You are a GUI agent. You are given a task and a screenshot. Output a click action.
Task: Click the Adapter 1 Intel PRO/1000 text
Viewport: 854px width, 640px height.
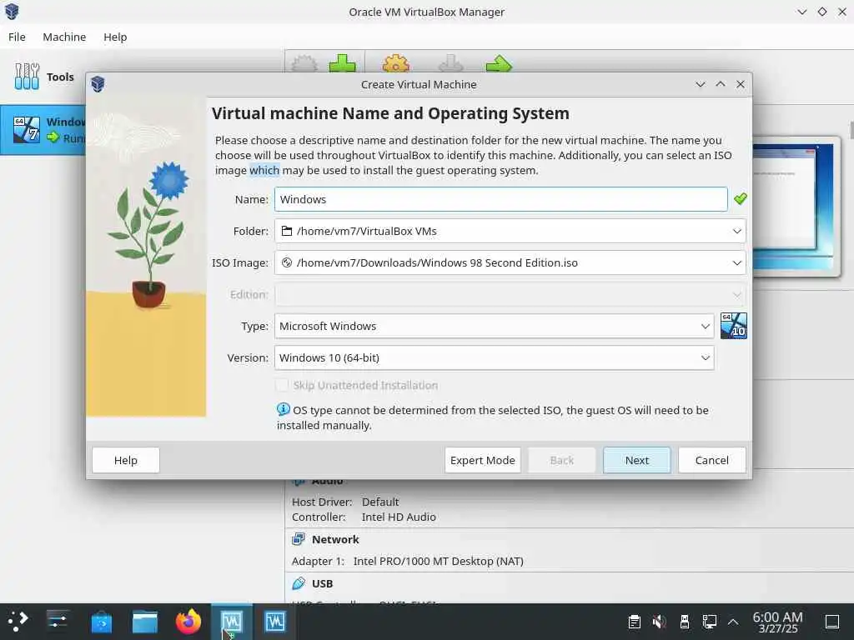click(x=407, y=561)
